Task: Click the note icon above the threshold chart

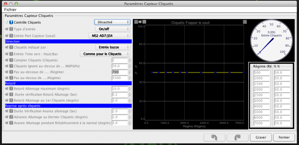Action: pos(141,22)
